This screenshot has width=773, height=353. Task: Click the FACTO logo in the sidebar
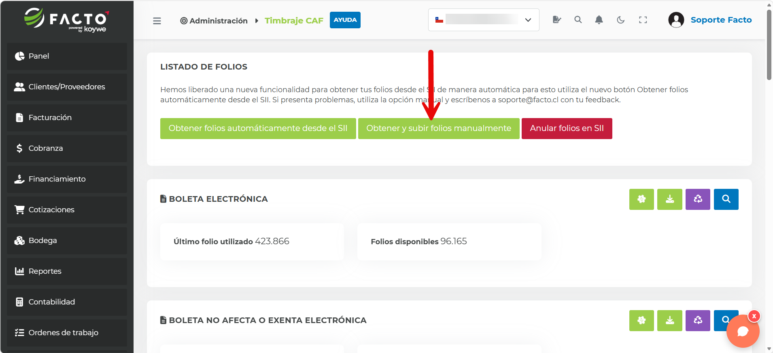[x=67, y=20]
